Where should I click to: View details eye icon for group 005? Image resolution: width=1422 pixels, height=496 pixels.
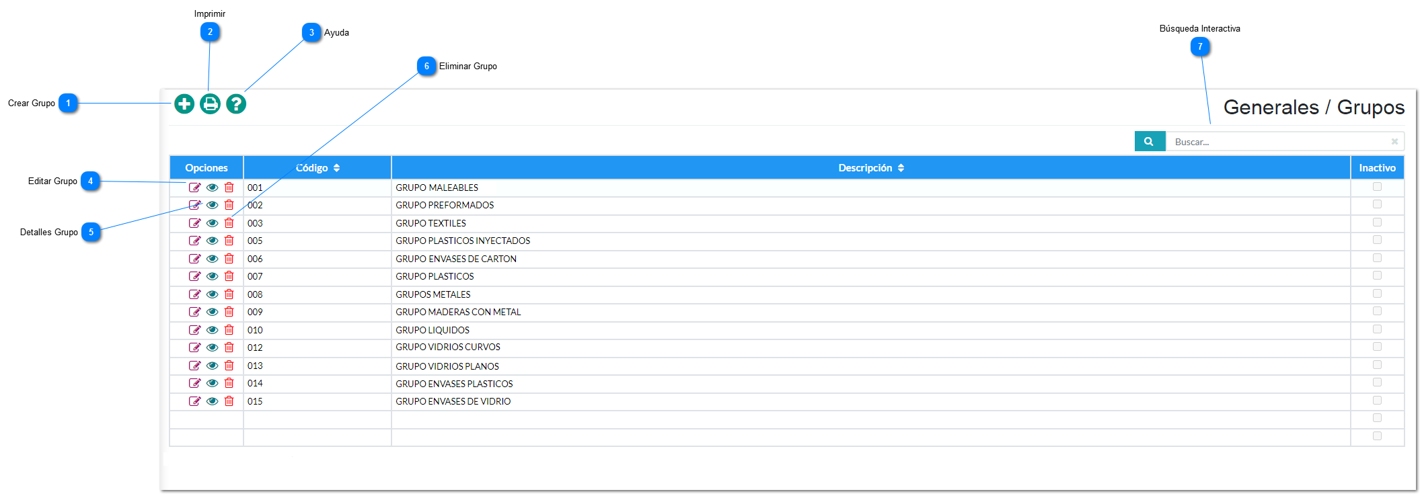(212, 241)
